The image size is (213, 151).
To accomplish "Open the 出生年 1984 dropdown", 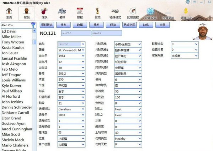I will (x=71, y=56).
